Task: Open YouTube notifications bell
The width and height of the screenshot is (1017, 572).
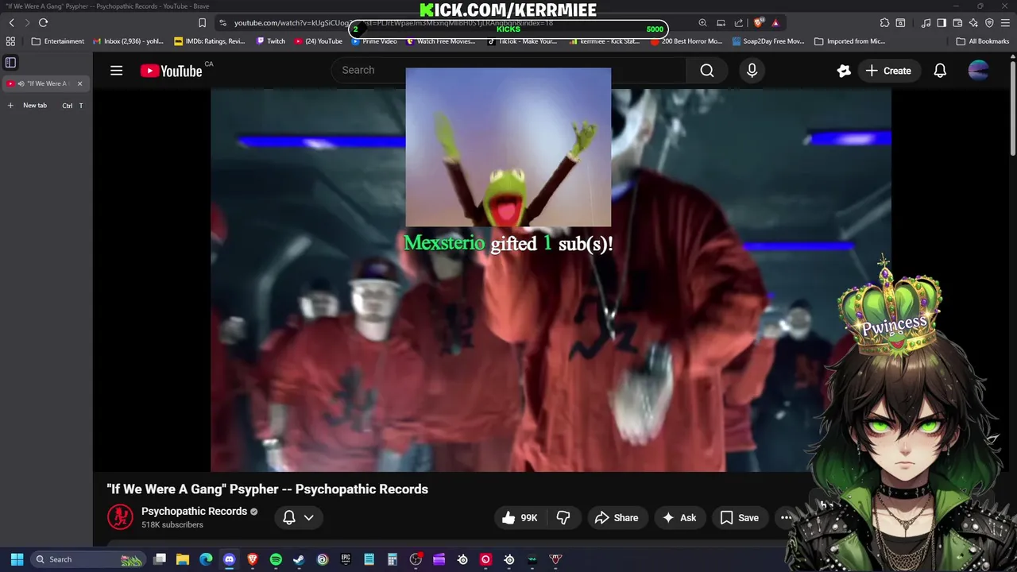Action: pos(940,71)
